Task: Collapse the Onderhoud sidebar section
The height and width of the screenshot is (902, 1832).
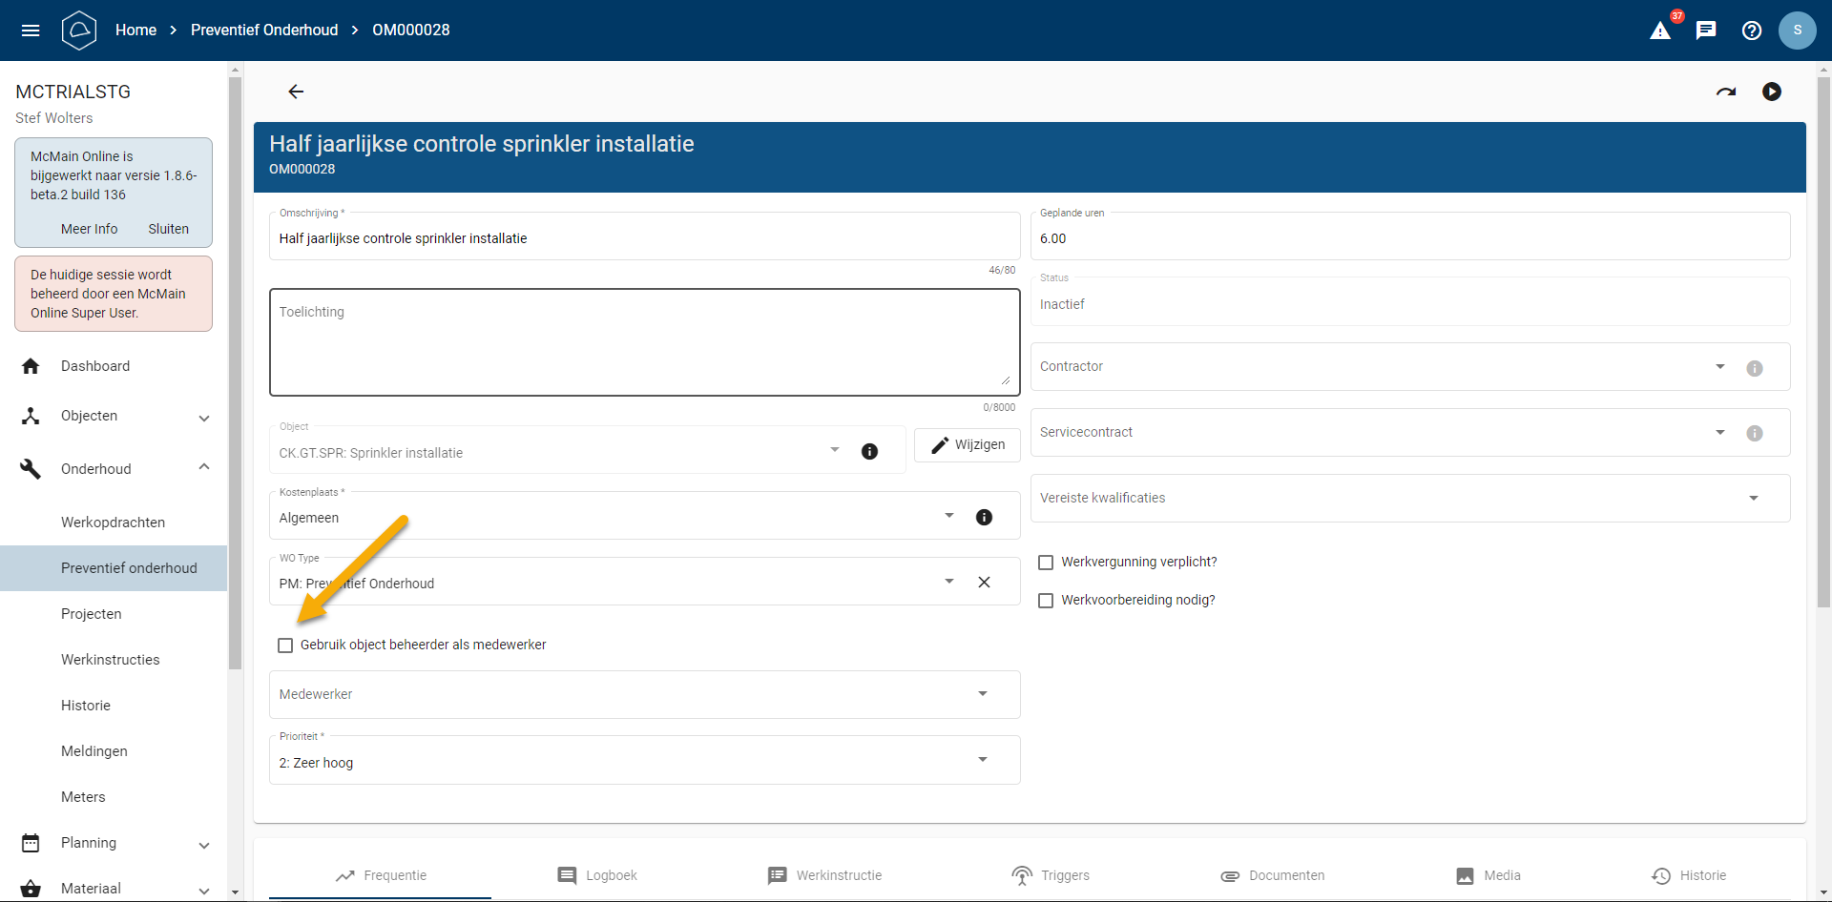Action: [x=204, y=467]
